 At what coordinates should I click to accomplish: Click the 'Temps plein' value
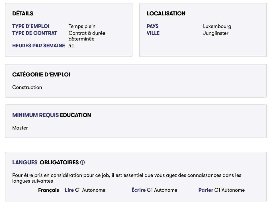(x=82, y=26)
